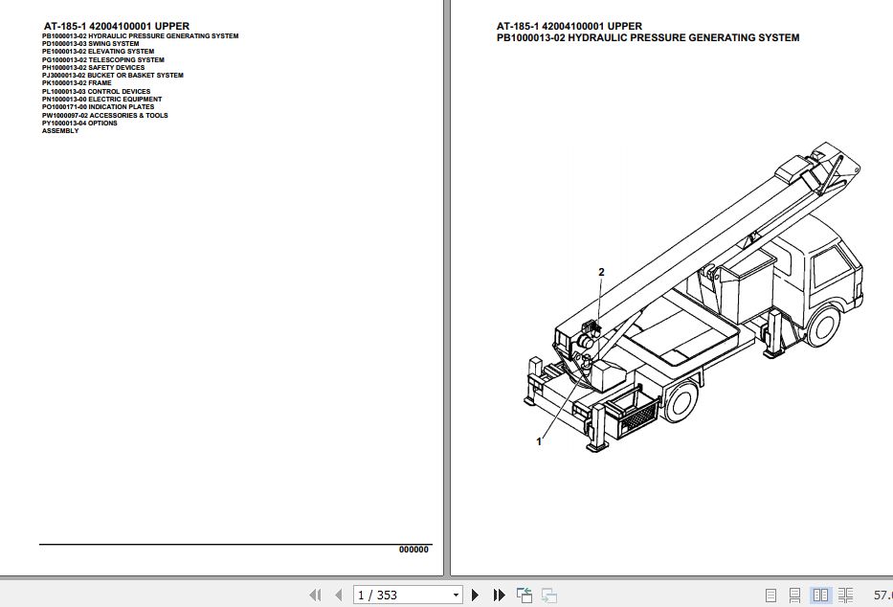Image resolution: width=893 pixels, height=607 pixels.
Task: Click the page footer reading 000000
Action: pos(413,550)
